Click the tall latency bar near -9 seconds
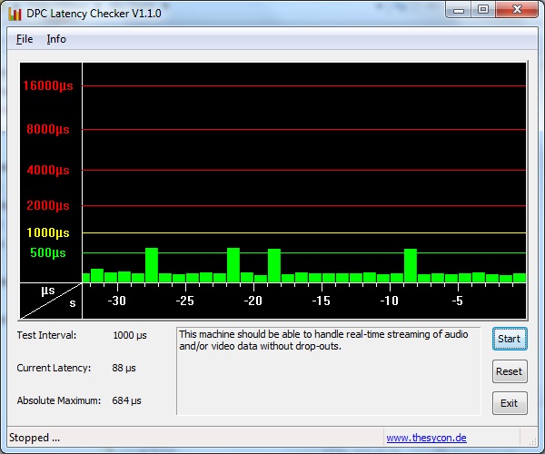 411,265
